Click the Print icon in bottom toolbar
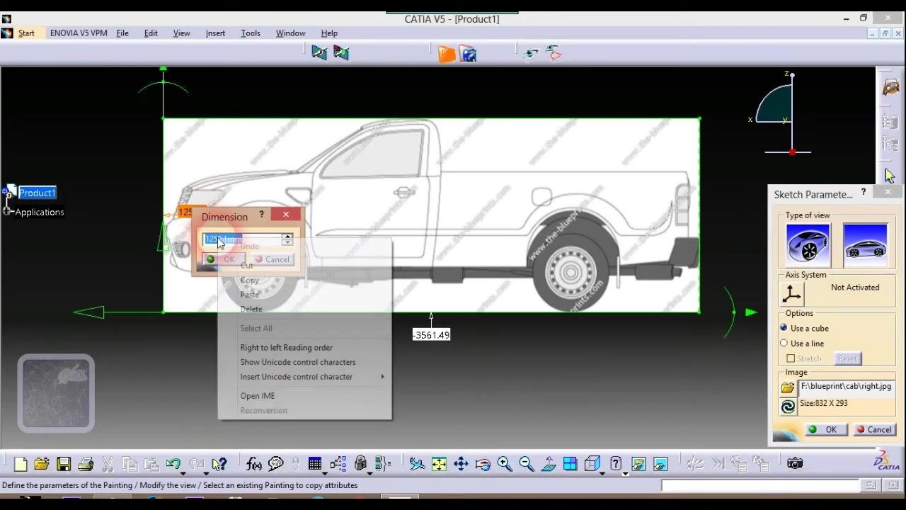 coord(86,464)
